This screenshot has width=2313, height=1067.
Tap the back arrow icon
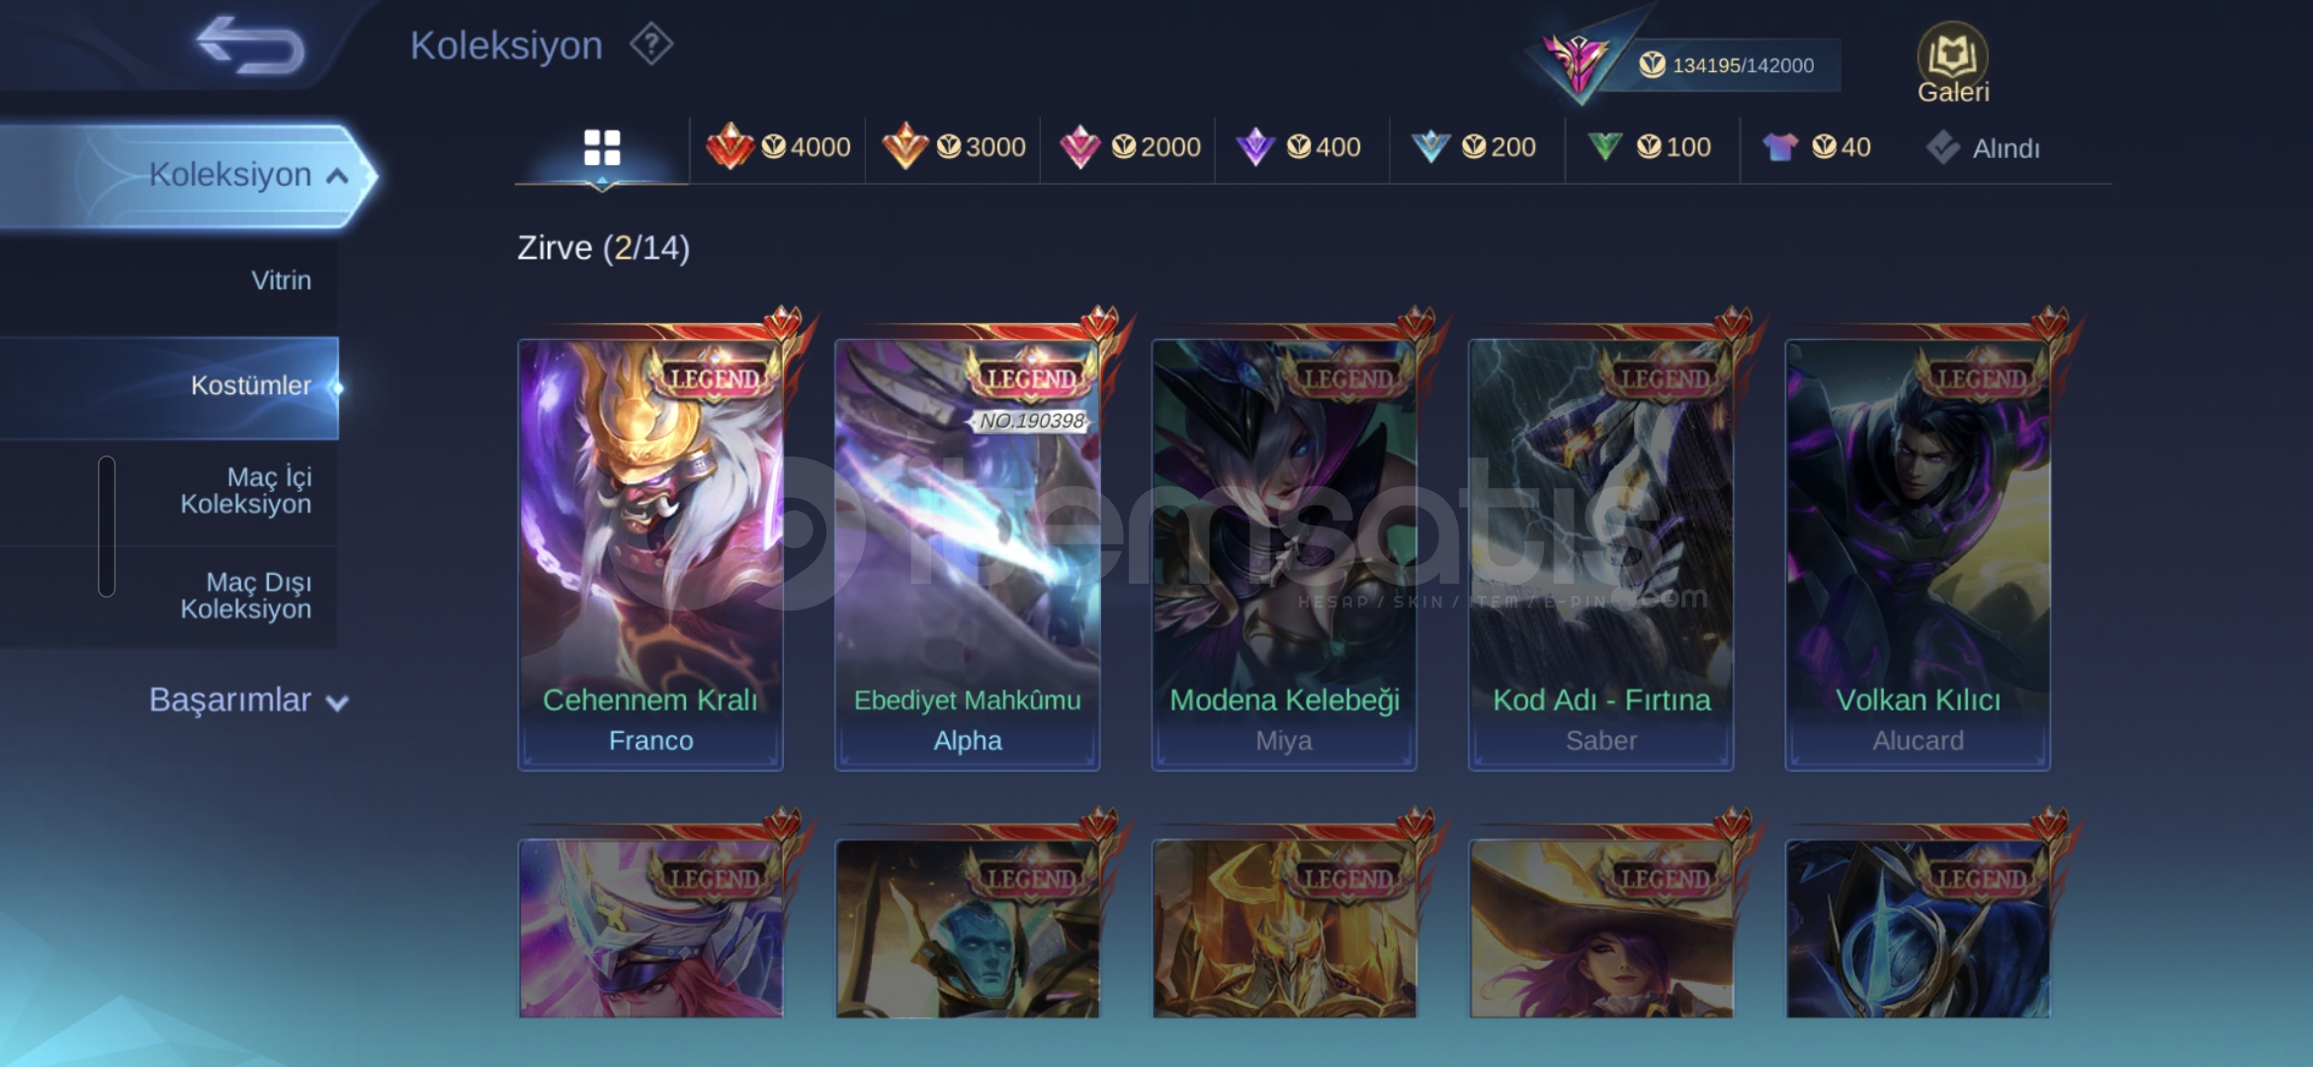[x=251, y=45]
